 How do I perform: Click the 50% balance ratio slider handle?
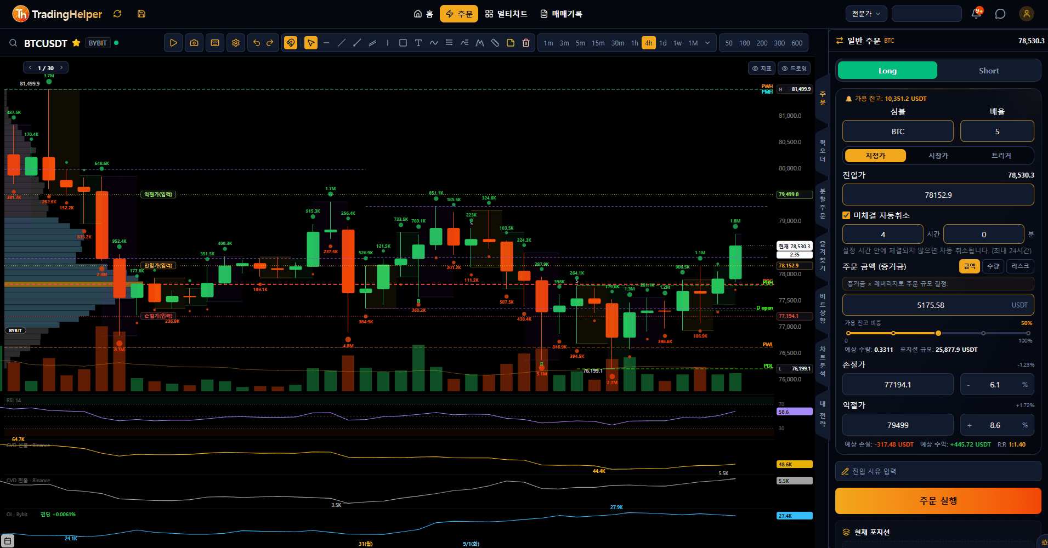[x=938, y=333]
